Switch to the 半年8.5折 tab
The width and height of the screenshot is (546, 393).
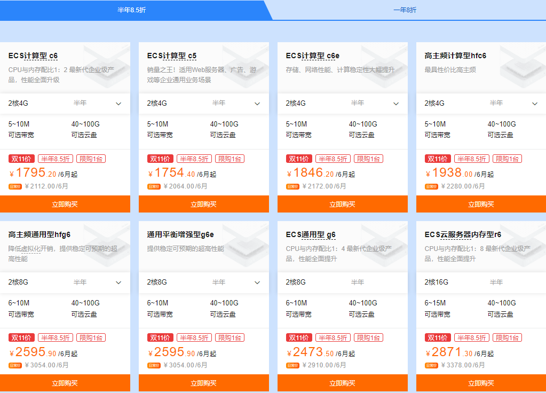132,10
